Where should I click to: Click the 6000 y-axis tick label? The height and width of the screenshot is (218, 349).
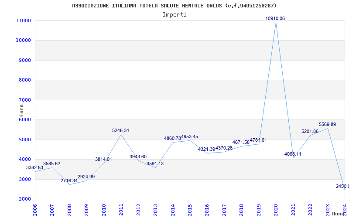pyautogui.click(x=24, y=119)
